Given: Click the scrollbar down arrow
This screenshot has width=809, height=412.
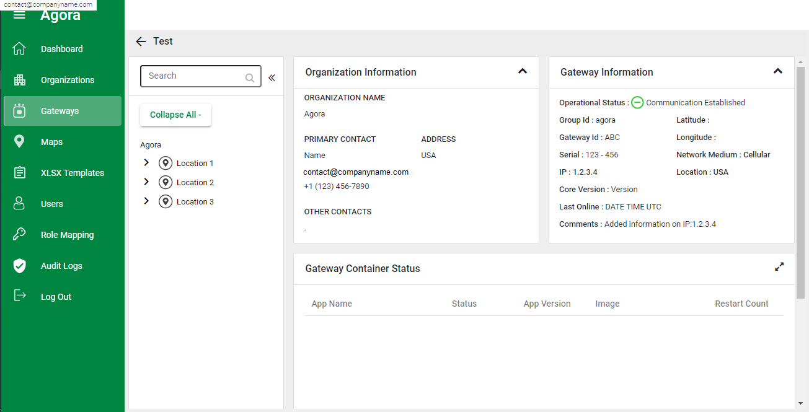Looking at the screenshot, I should [800, 403].
